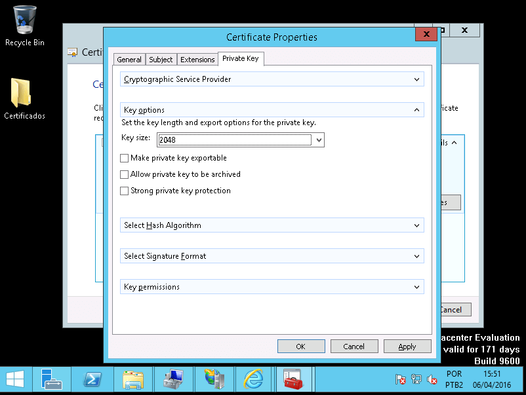The image size is (526, 395).
Task: Open PowerShell from the taskbar
Action: pyautogui.click(x=92, y=379)
